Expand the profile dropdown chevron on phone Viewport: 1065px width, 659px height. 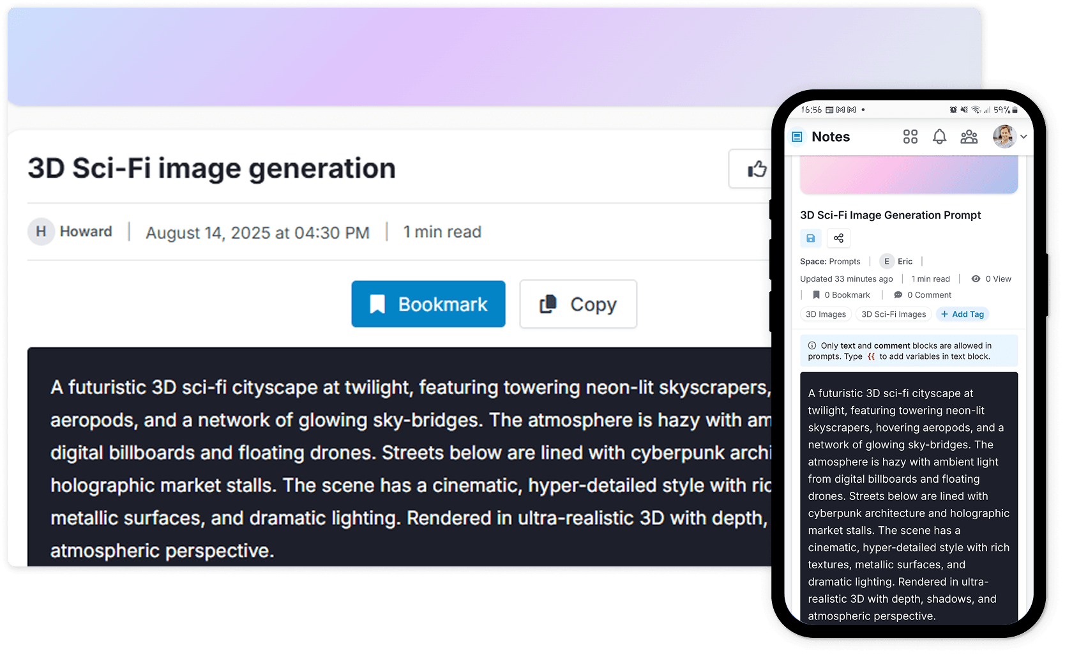coord(1023,137)
